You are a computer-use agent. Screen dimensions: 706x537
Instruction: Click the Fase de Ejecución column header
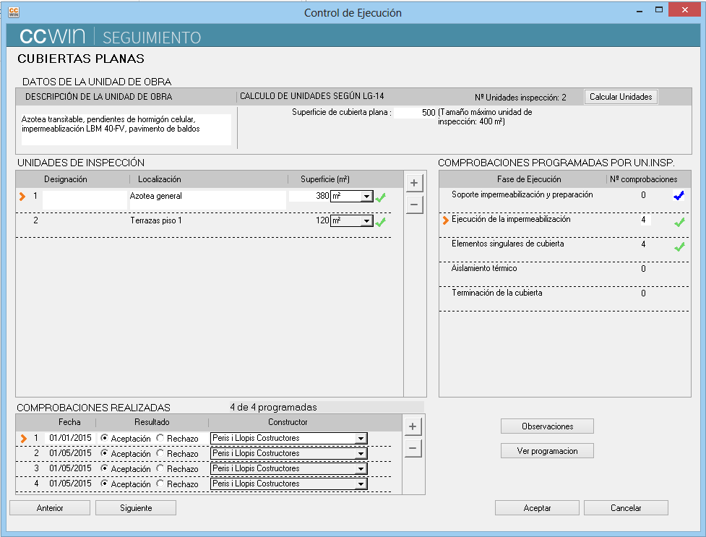529,179
